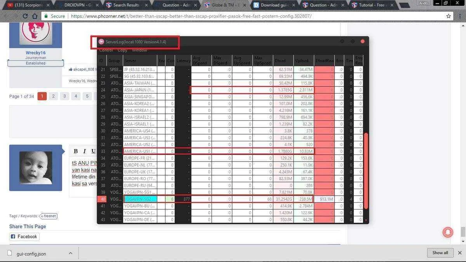Image resolution: width=466 pixels, height=262 pixels.
Task: Sort by the Avg DSpeed column header
Action: pyautogui.click(x=202, y=61)
